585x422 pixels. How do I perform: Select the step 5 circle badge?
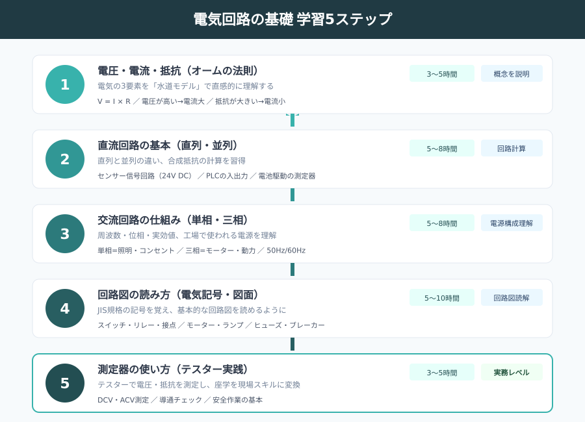tap(65, 383)
